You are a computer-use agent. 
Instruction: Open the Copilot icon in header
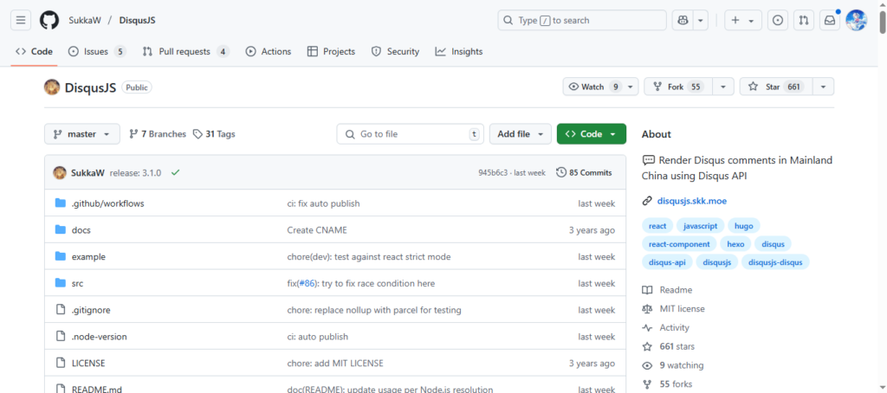coord(683,20)
